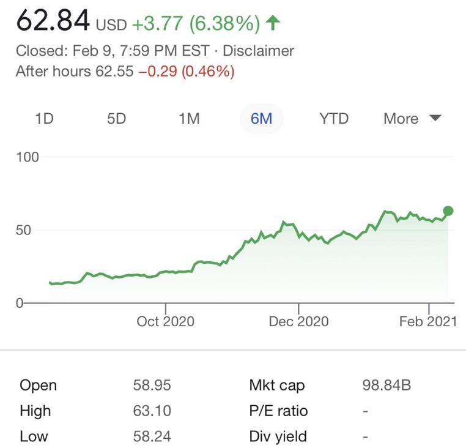Screen dimensions: 466x448
Task: Click the P/E ratio label
Action: pyautogui.click(x=278, y=411)
